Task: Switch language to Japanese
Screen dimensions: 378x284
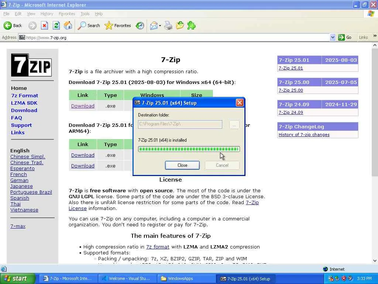Action: pyautogui.click(x=21, y=186)
